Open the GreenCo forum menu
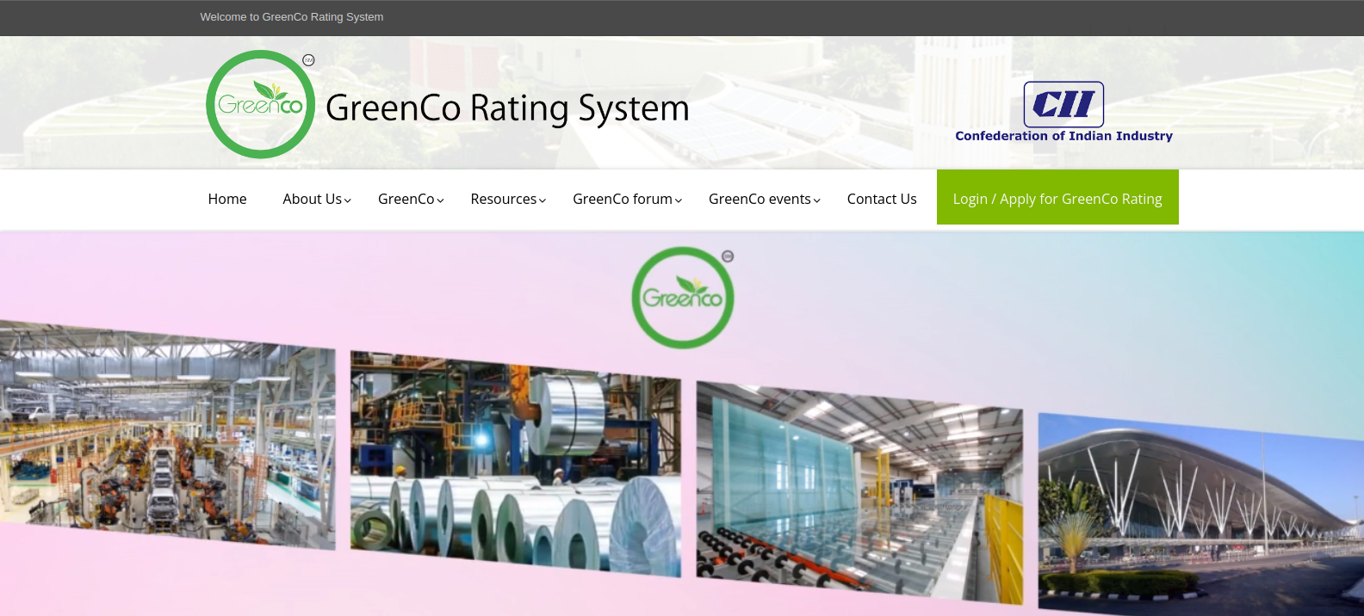 (623, 199)
